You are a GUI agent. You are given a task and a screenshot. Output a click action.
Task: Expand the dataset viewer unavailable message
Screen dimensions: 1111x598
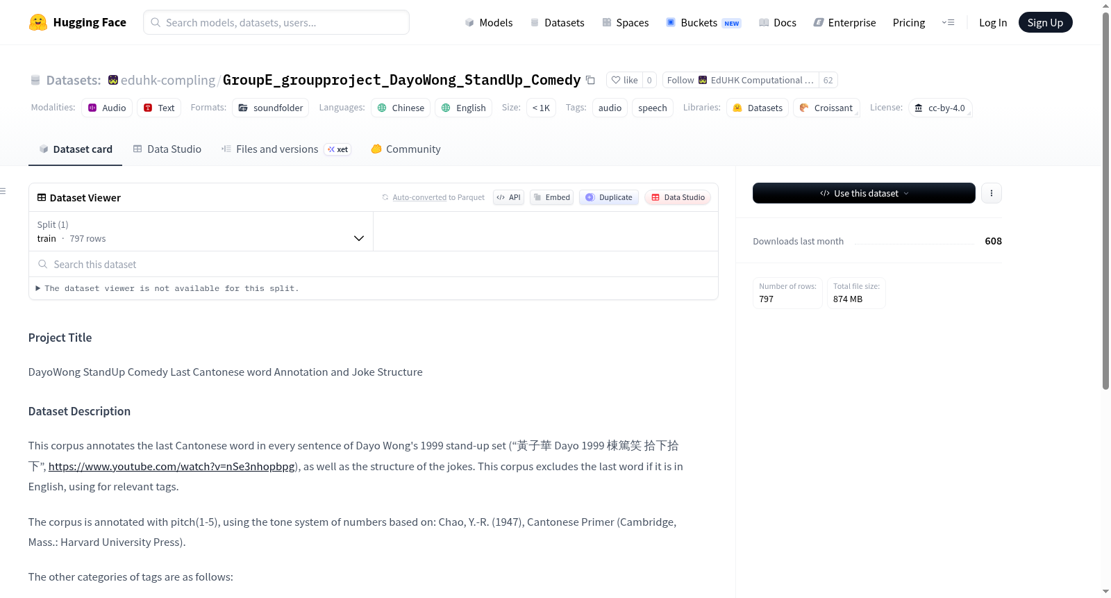[x=167, y=288]
